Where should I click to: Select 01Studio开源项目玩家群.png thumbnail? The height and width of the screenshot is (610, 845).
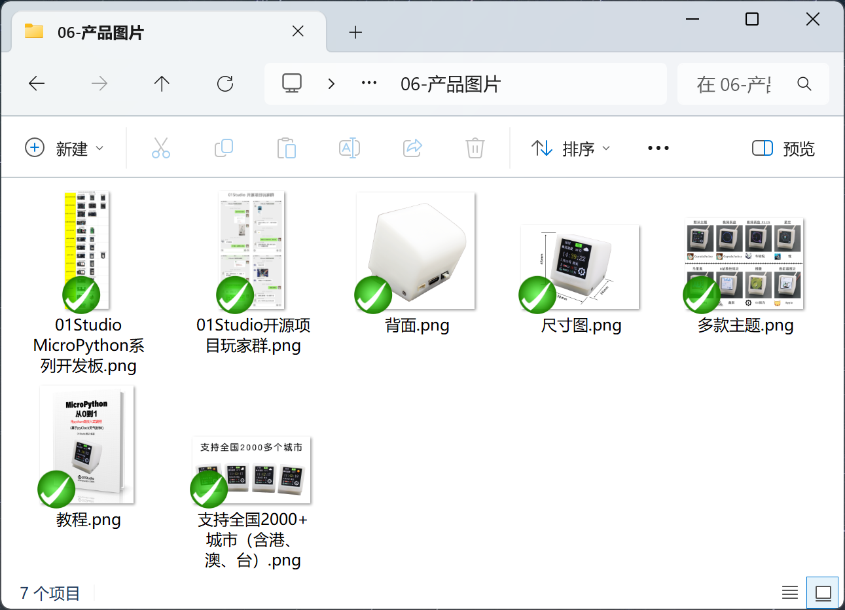coord(251,251)
